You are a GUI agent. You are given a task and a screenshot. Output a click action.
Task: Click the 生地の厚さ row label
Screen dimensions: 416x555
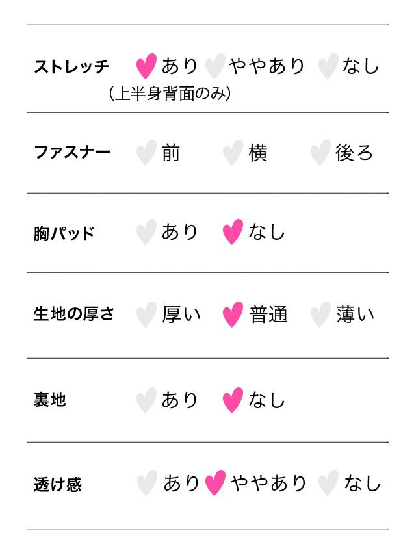(73, 315)
